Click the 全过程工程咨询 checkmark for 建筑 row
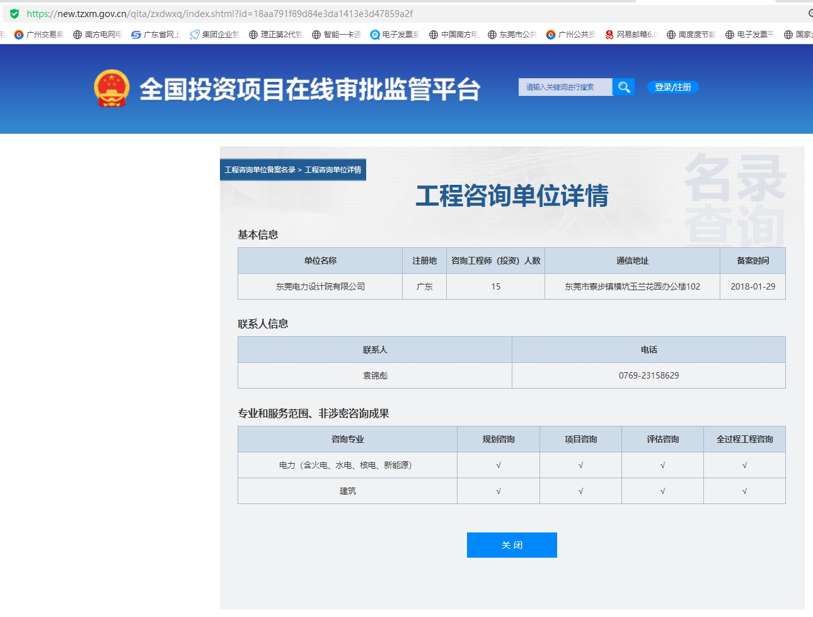 pyautogui.click(x=744, y=490)
